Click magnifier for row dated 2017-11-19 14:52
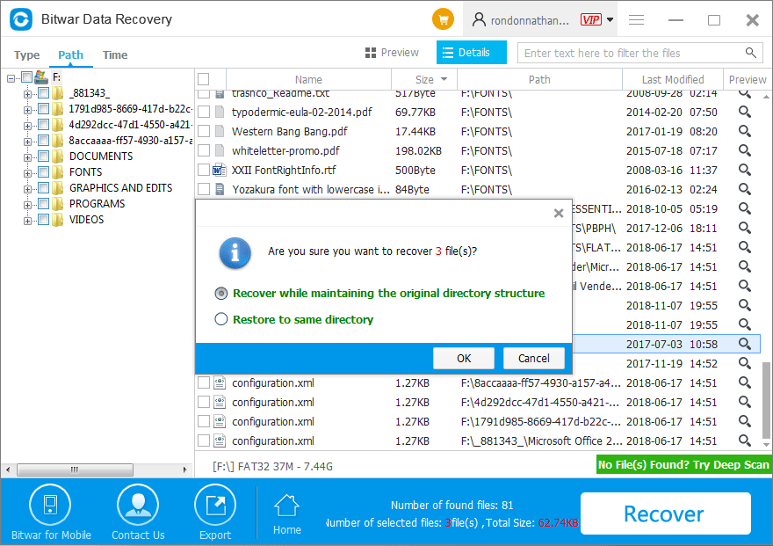The height and width of the screenshot is (546, 773). (744, 363)
